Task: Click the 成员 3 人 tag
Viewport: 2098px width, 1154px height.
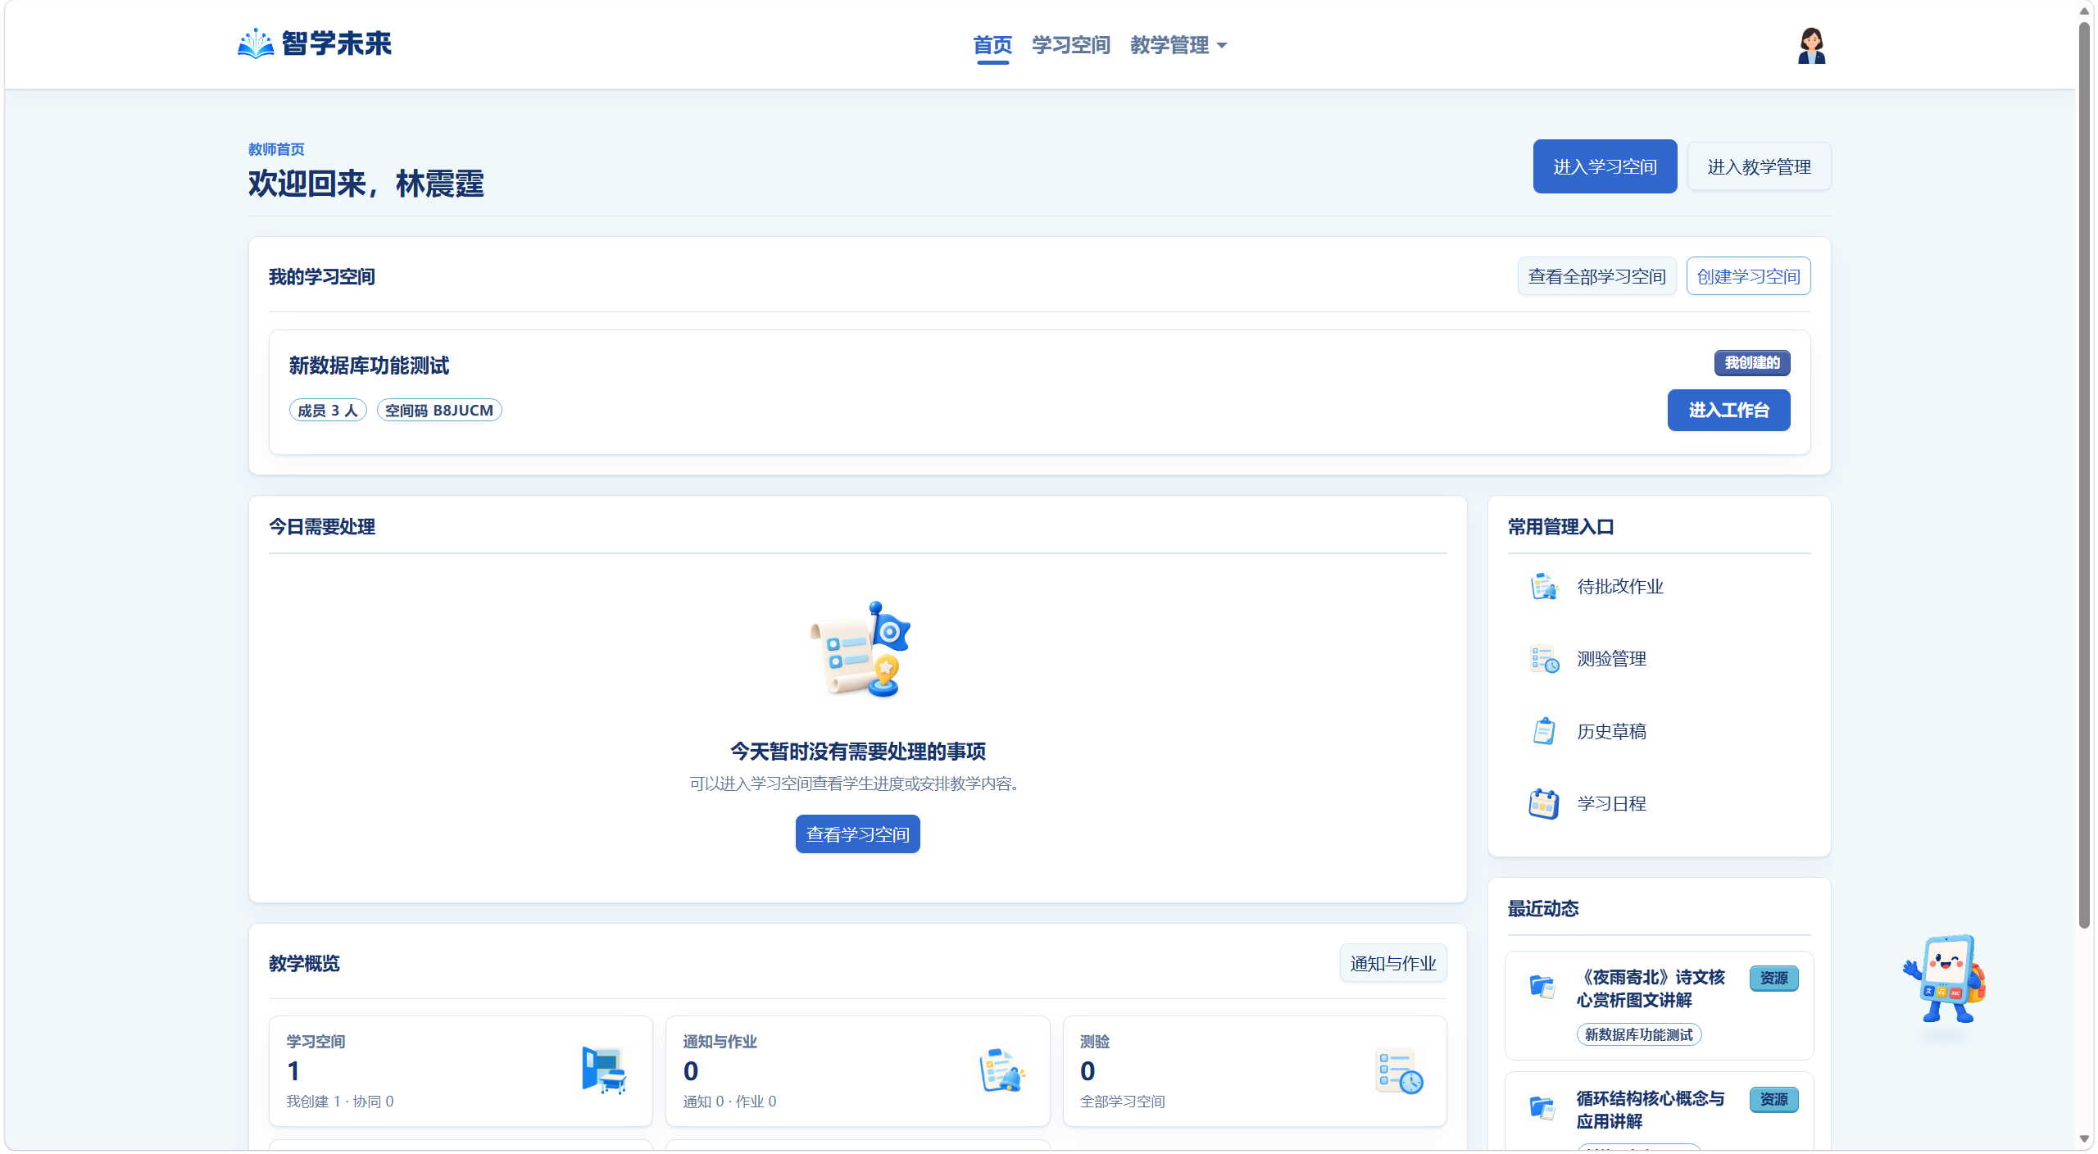Action: pyautogui.click(x=328, y=410)
